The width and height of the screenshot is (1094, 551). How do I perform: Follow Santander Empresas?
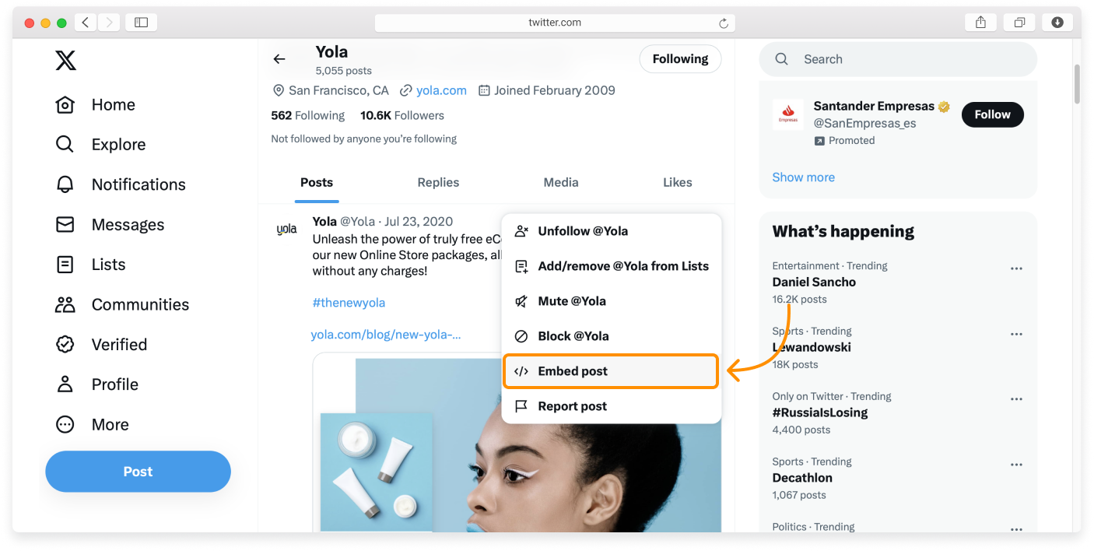[x=992, y=114]
